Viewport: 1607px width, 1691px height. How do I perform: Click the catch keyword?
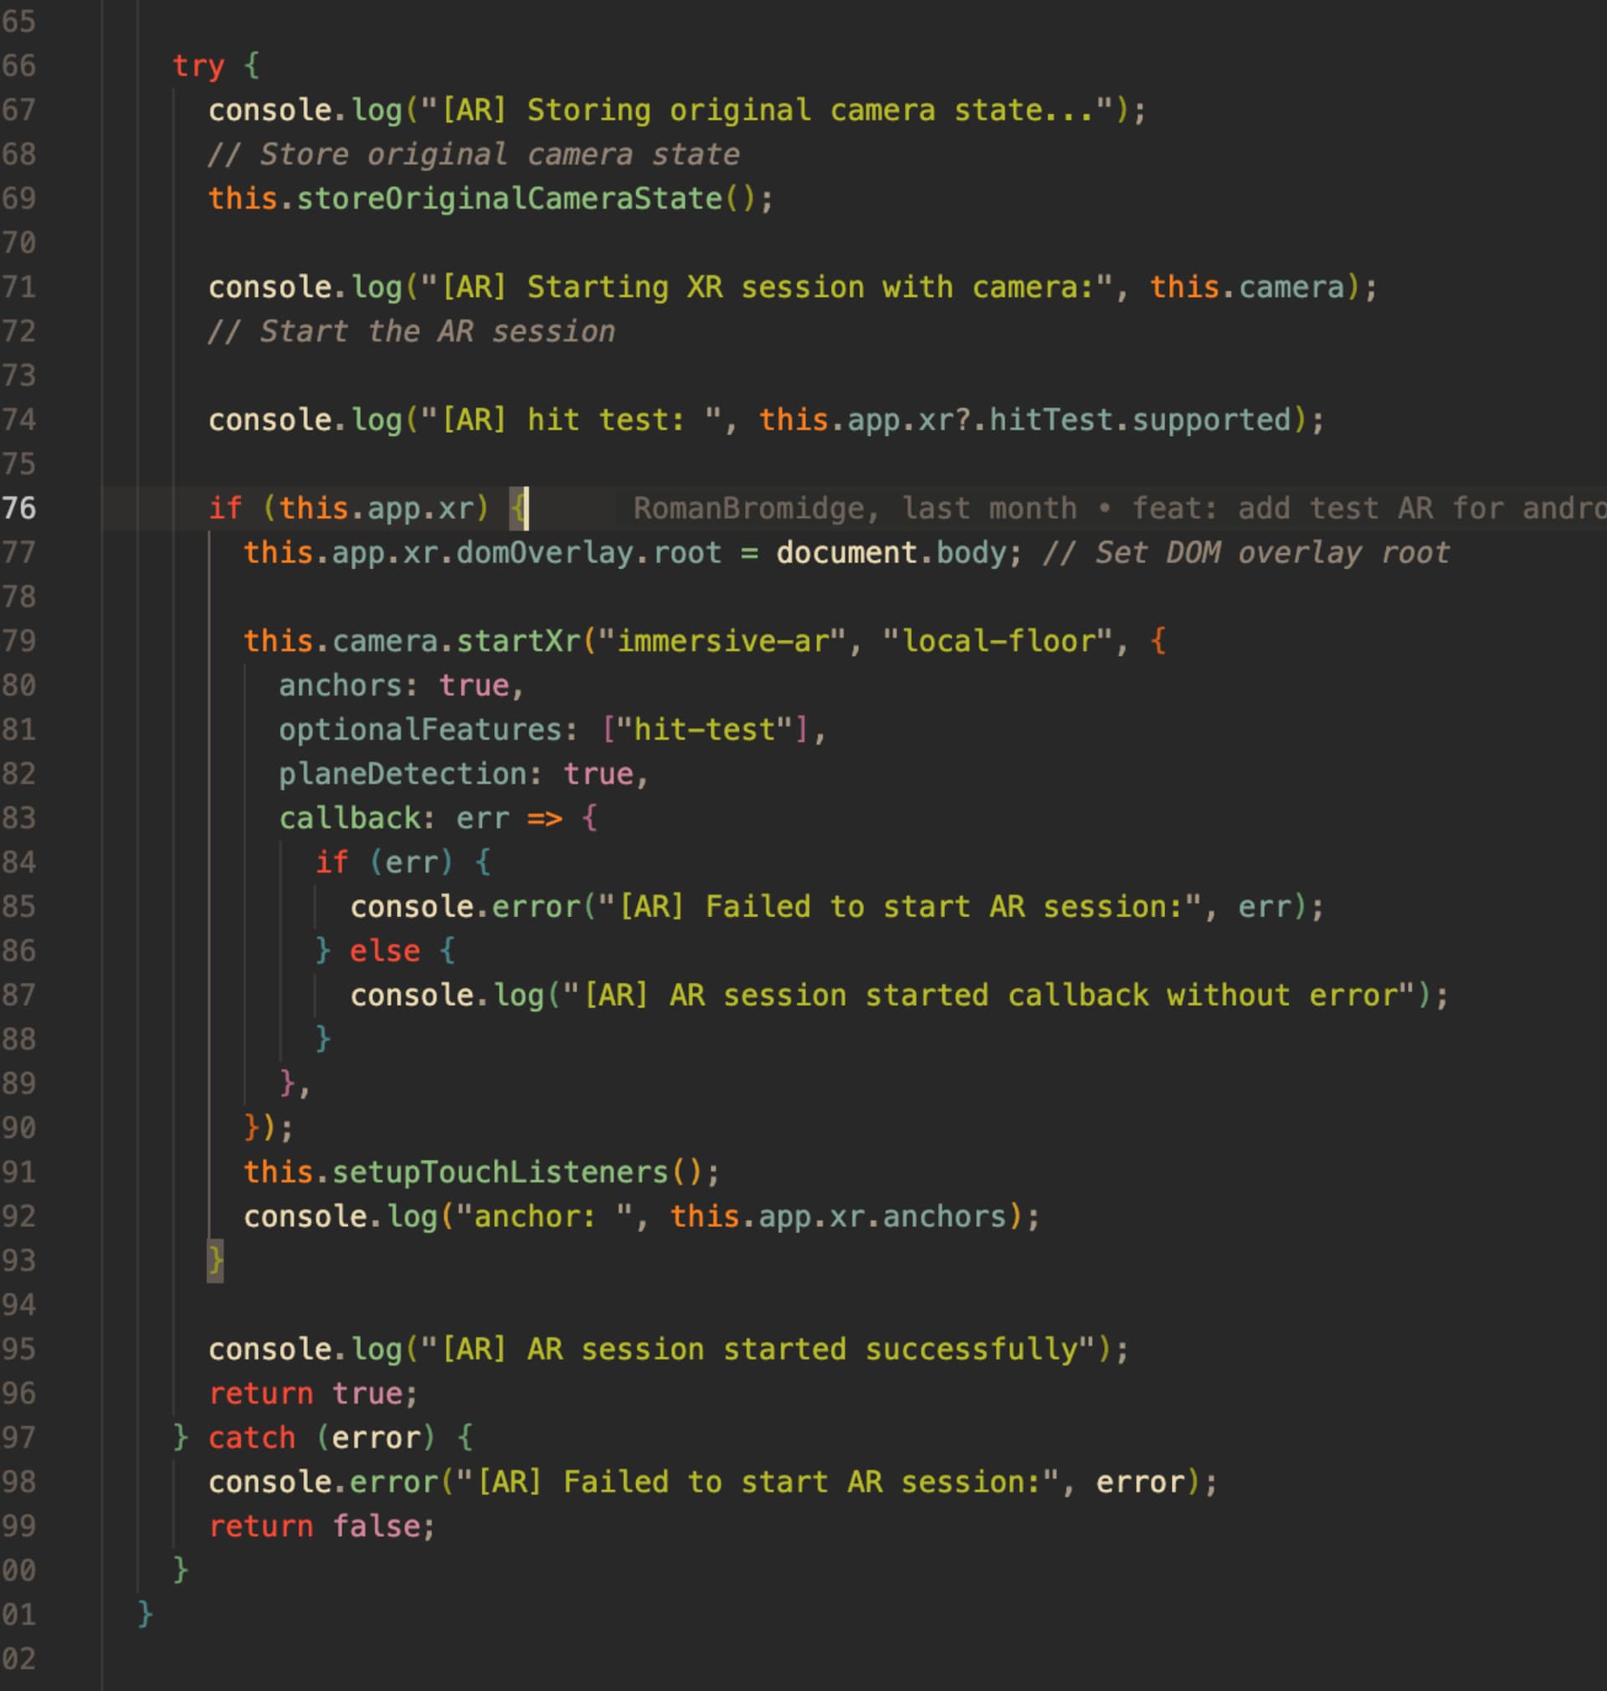pos(252,1437)
